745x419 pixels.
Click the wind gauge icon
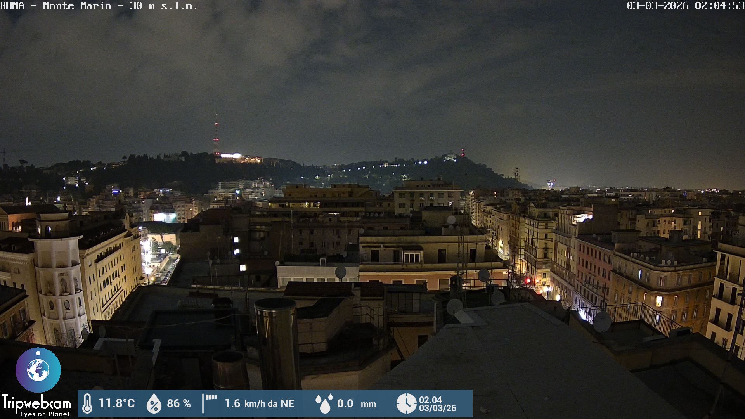[210, 403]
